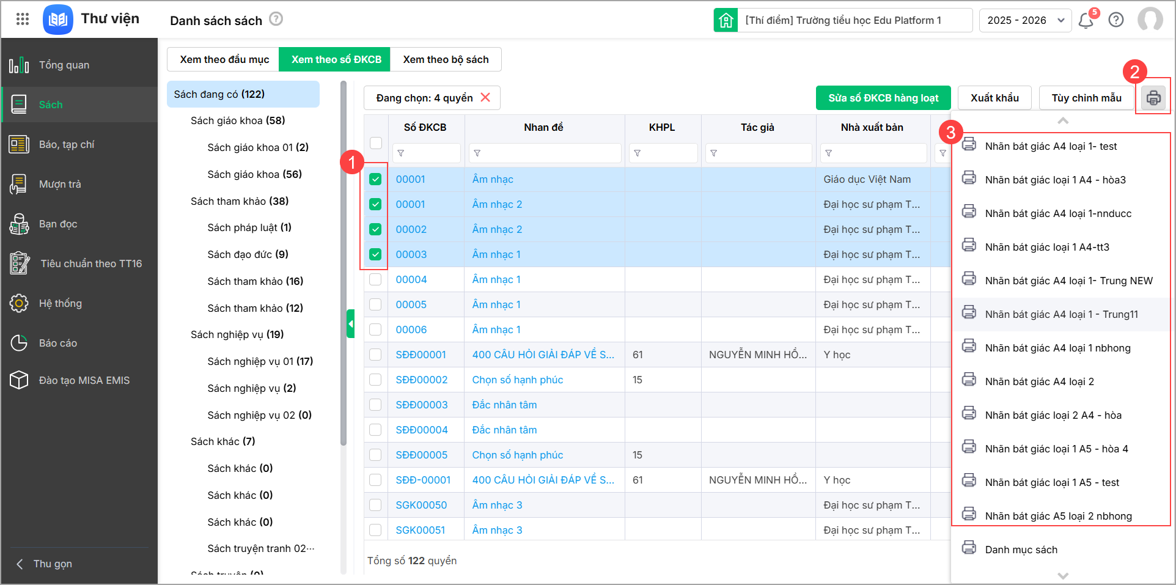Open the notifications bell
1176x585 pixels.
click(1086, 20)
